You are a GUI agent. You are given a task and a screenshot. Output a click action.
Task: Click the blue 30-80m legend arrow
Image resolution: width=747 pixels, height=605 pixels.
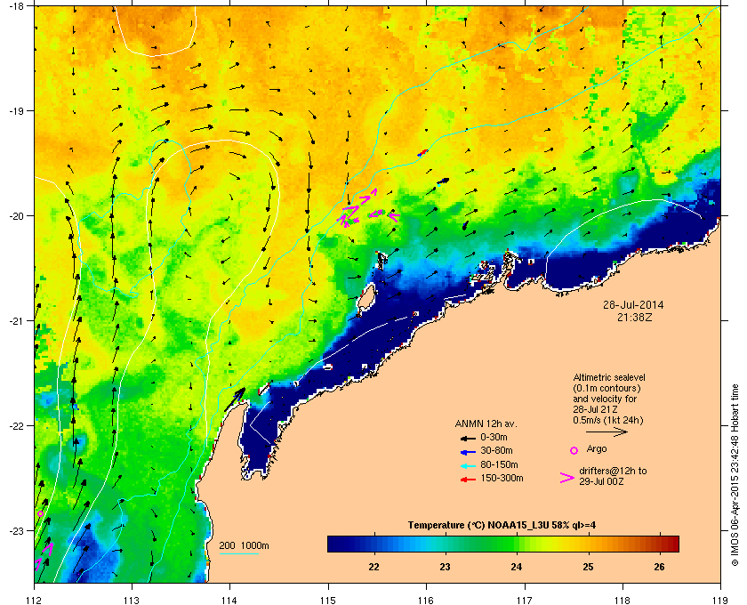pyautogui.click(x=468, y=451)
